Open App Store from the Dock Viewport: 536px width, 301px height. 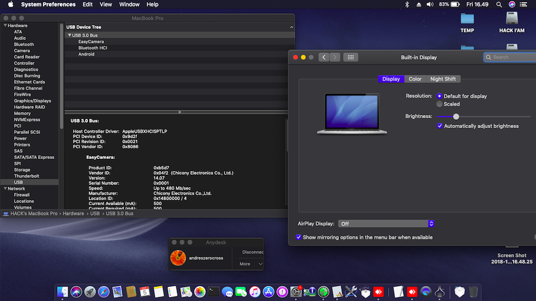coord(269,292)
